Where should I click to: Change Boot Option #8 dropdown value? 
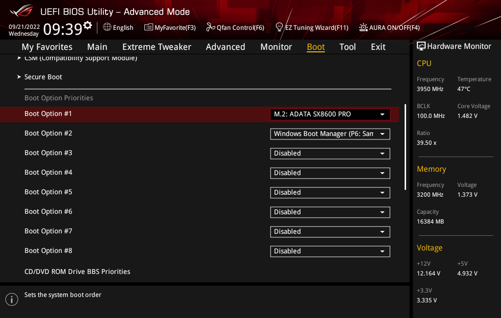point(330,251)
